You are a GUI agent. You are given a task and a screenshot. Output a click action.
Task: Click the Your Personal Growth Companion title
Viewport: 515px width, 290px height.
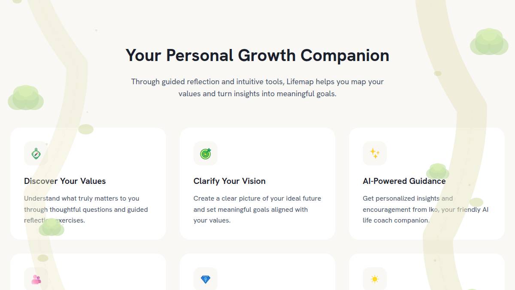(257, 56)
